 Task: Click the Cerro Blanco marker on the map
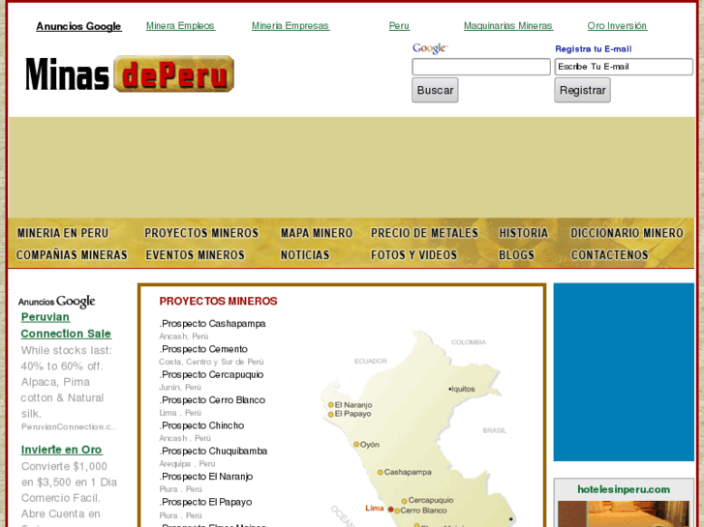pos(397,511)
